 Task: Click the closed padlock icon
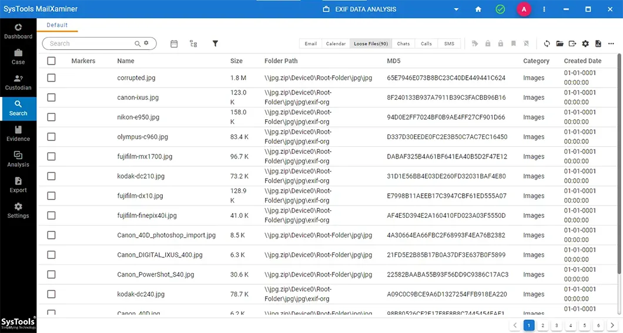click(x=487, y=43)
